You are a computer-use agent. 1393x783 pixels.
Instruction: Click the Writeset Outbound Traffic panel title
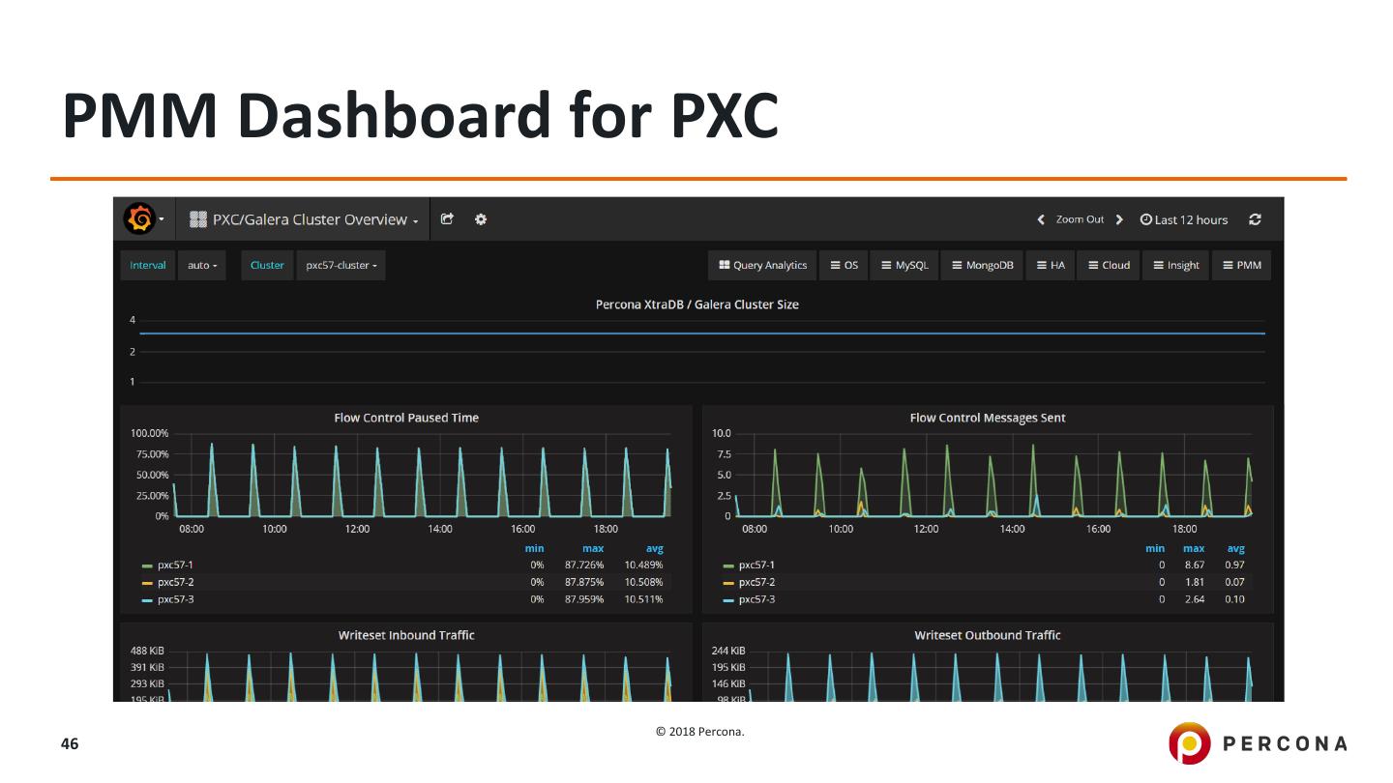click(x=988, y=635)
